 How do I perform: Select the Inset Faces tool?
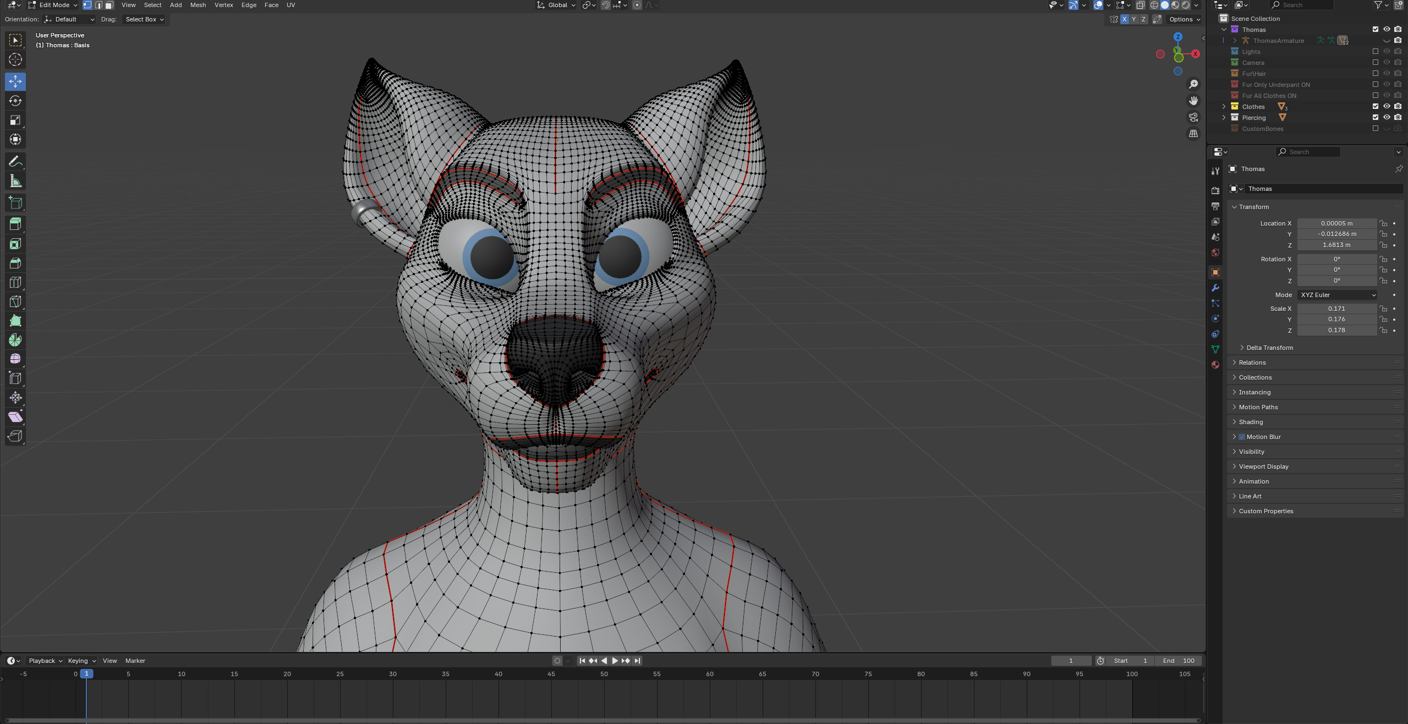pos(15,244)
